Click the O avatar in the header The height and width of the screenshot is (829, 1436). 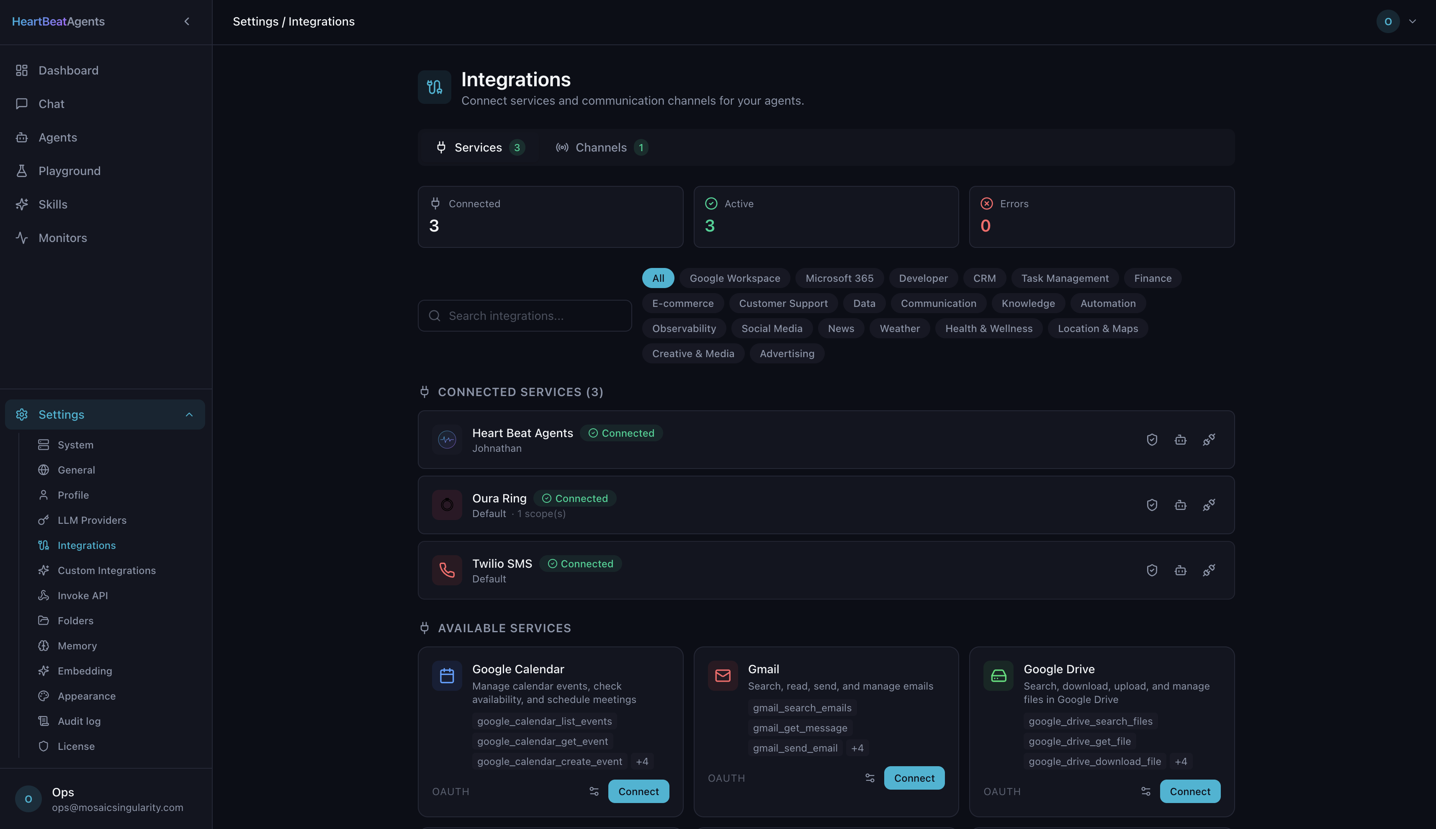click(x=1388, y=22)
